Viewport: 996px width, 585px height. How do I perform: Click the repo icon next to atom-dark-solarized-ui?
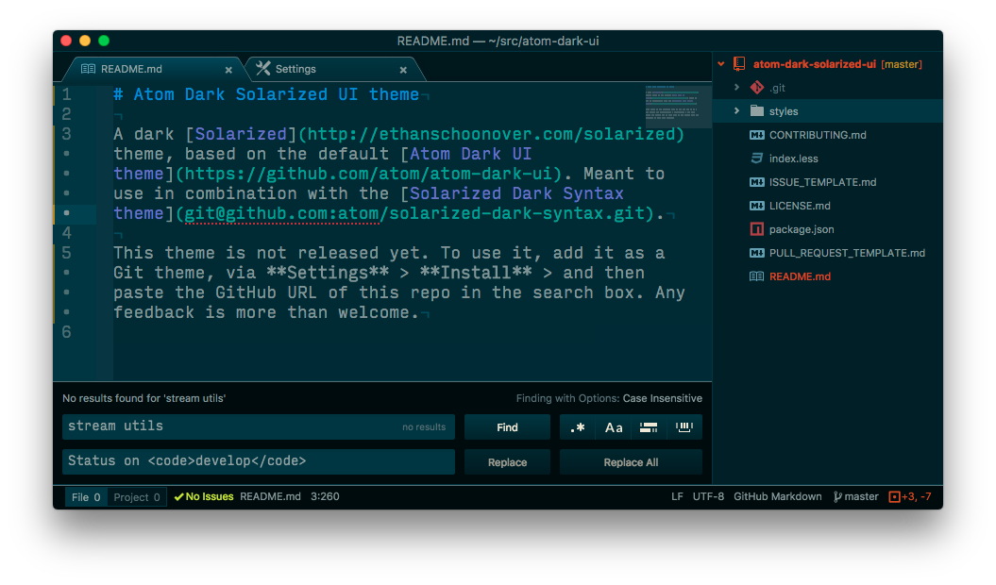pyautogui.click(x=739, y=63)
